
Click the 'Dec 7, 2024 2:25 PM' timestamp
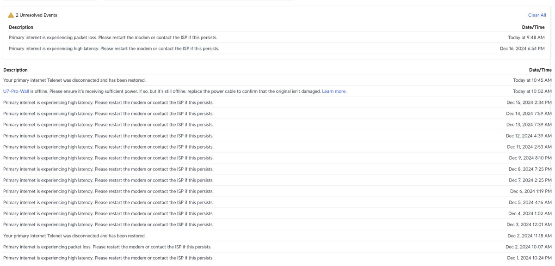tap(530, 180)
